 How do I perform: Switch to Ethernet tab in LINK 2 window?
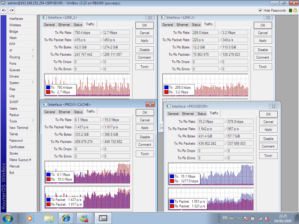pyautogui.click(x=182, y=25)
